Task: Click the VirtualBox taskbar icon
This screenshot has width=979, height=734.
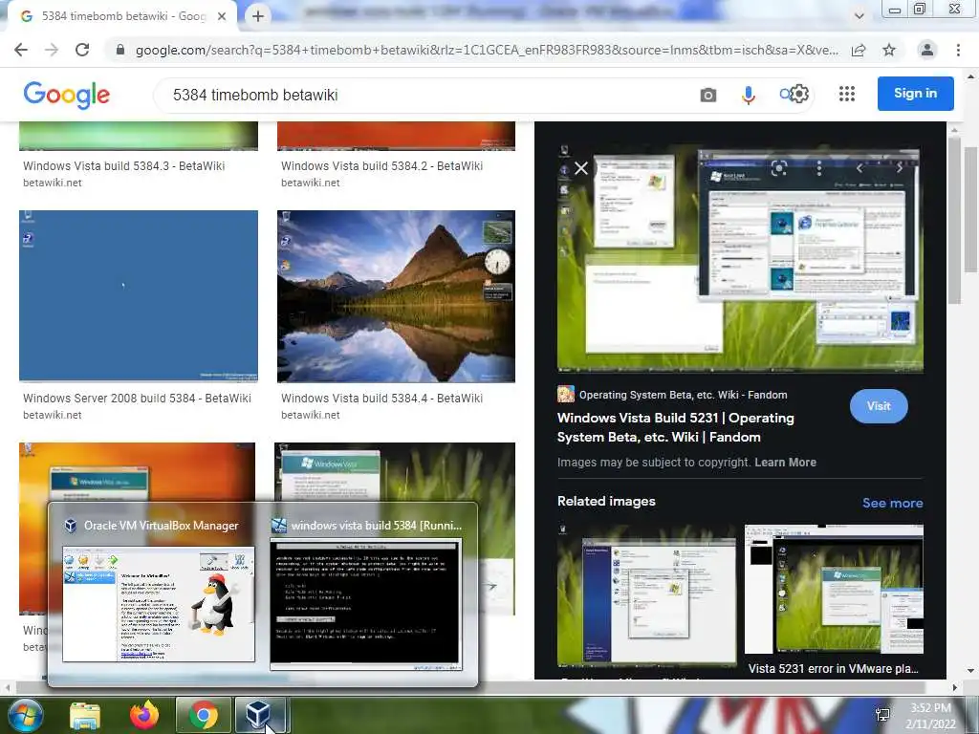Action: point(259,715)
